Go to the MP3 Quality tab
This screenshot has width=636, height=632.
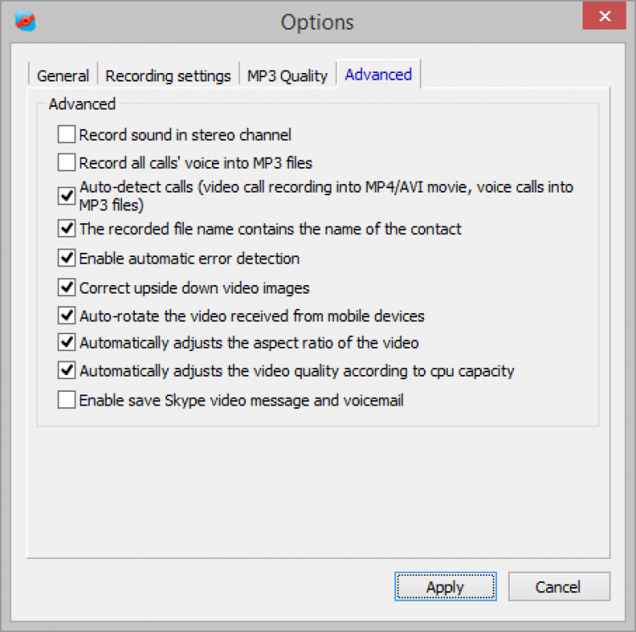tap(287, 76)
